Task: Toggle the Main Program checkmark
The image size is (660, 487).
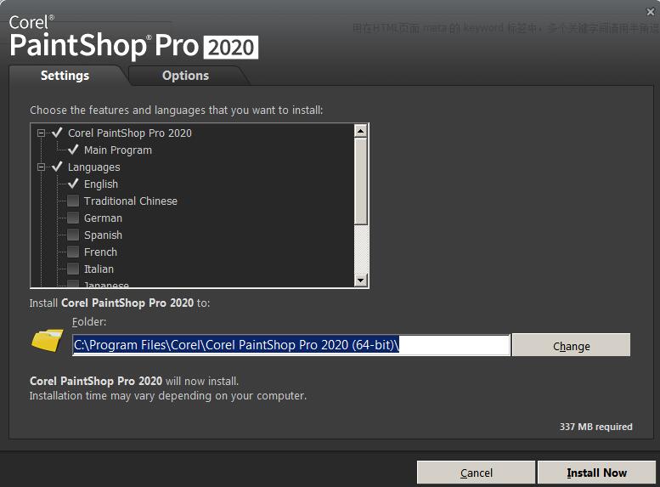Action: [73, 150]
